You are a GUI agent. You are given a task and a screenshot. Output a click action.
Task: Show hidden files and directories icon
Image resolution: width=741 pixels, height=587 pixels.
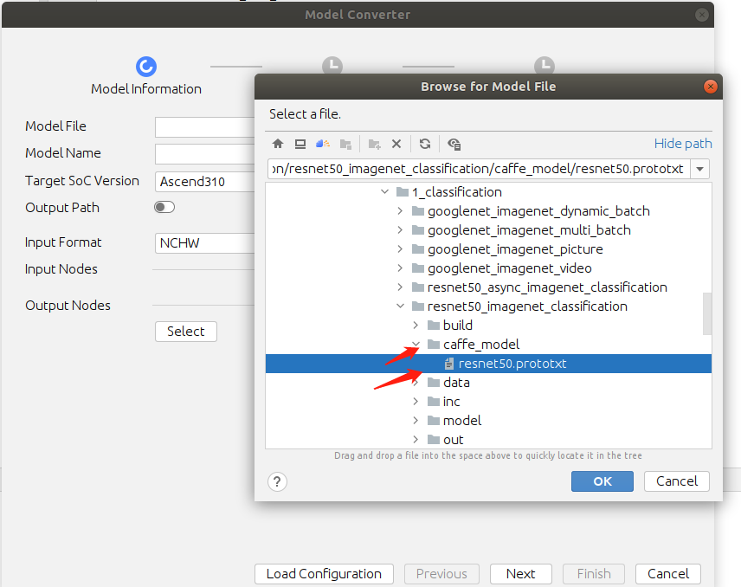(x=454, y=144)
